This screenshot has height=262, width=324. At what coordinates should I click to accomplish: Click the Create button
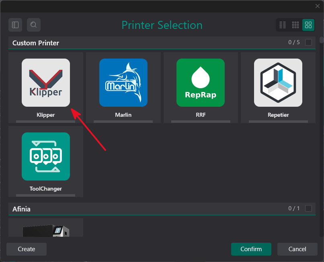(27, 249)
